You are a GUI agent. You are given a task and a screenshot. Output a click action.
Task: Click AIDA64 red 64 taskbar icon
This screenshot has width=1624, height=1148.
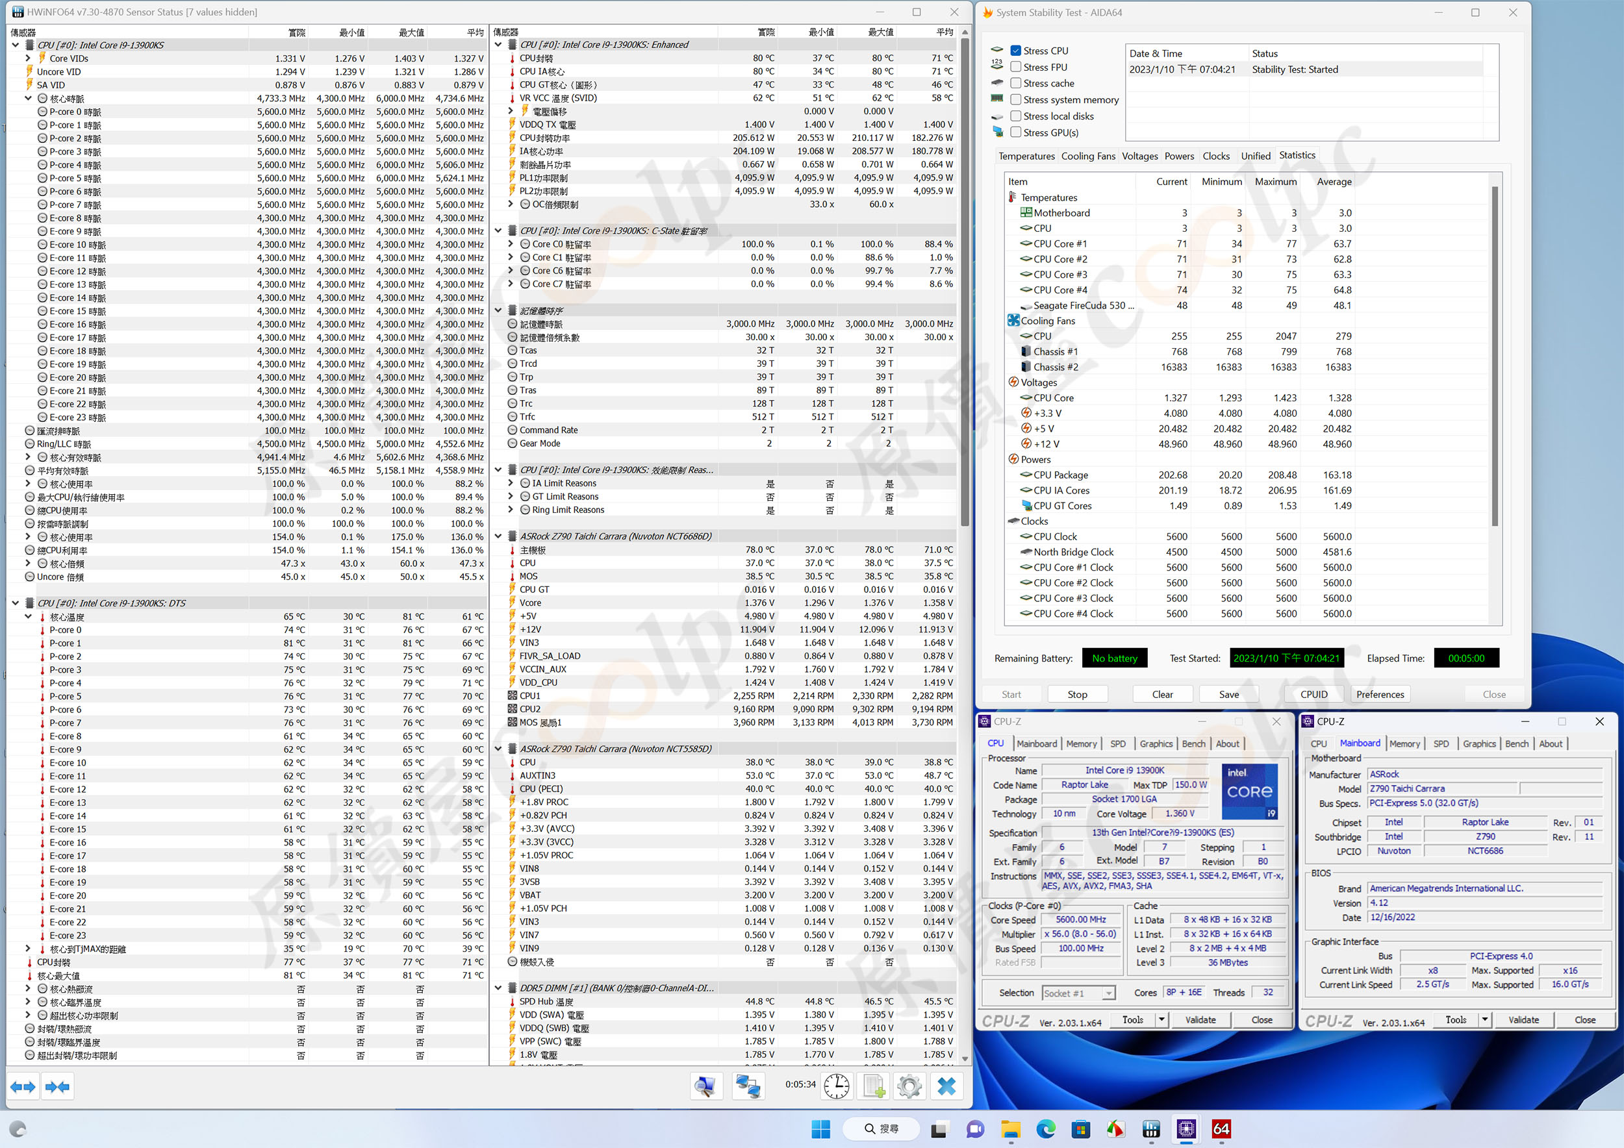click(1221, 1129)
